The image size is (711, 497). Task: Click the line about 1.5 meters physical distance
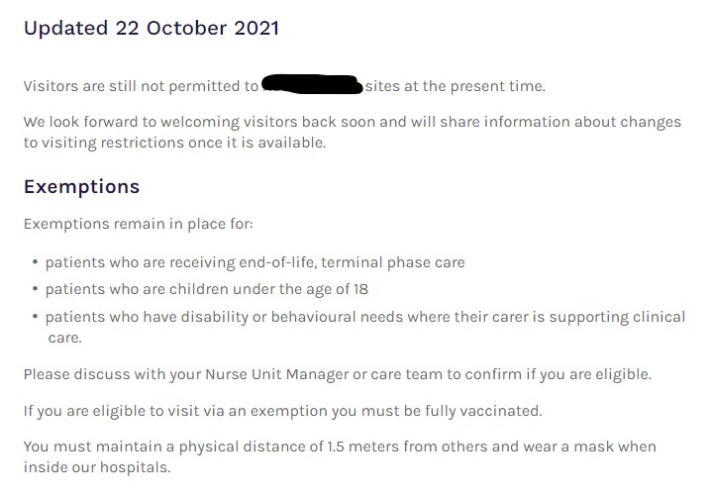point(340,447)
